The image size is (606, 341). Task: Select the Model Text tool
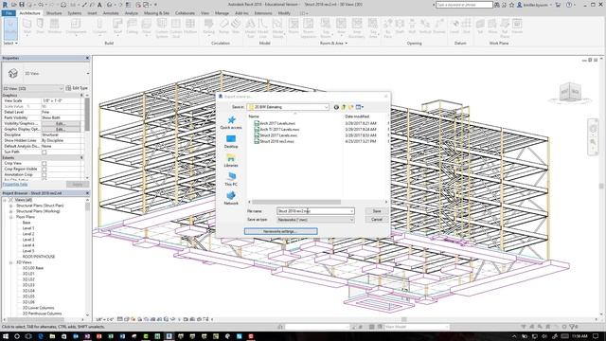tap(250, 27)
